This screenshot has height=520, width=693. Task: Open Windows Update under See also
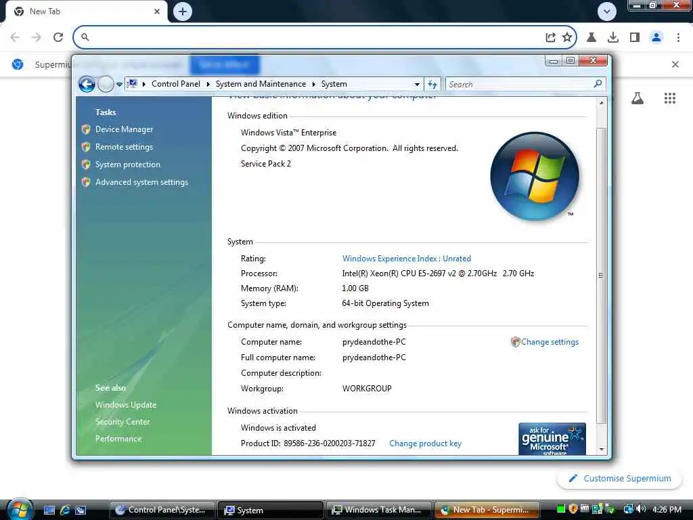[x=125, y=405]
